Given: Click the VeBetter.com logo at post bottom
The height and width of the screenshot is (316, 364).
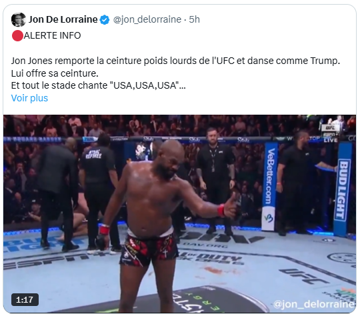Looking at the screenshot, I should (269, 218).
